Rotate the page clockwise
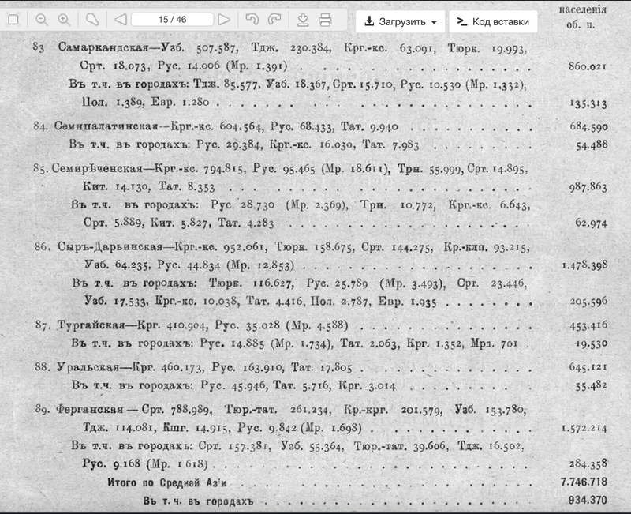 (274, 19)
